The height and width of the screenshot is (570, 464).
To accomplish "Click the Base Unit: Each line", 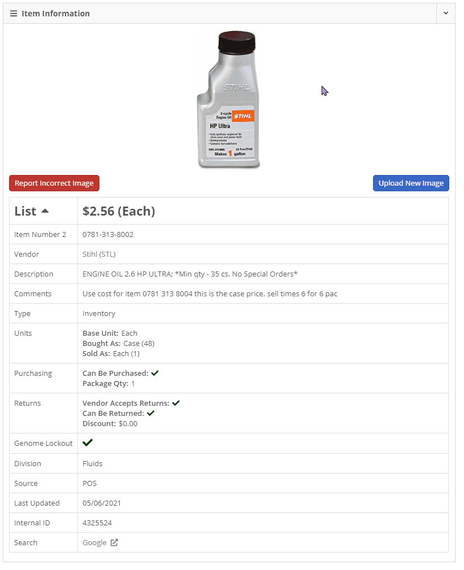I will click(x=110, y=333).
